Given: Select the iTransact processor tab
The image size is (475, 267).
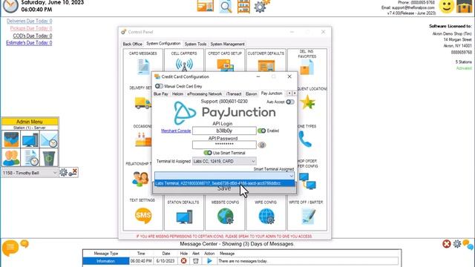Looking at the screenshot, I should pyautogui.click(x=234, y=94).
